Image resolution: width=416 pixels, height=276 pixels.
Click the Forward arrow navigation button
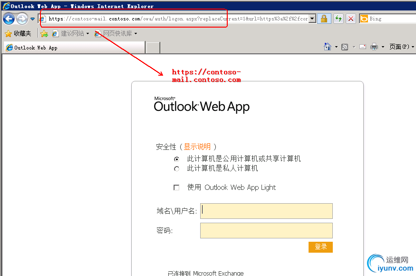[x=22, y=19]
